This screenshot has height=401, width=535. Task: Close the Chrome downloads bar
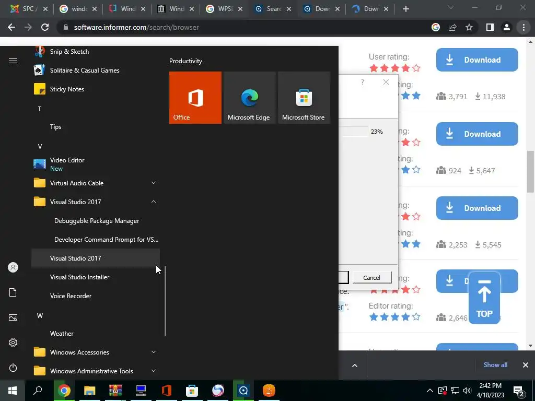click(526, 365)
